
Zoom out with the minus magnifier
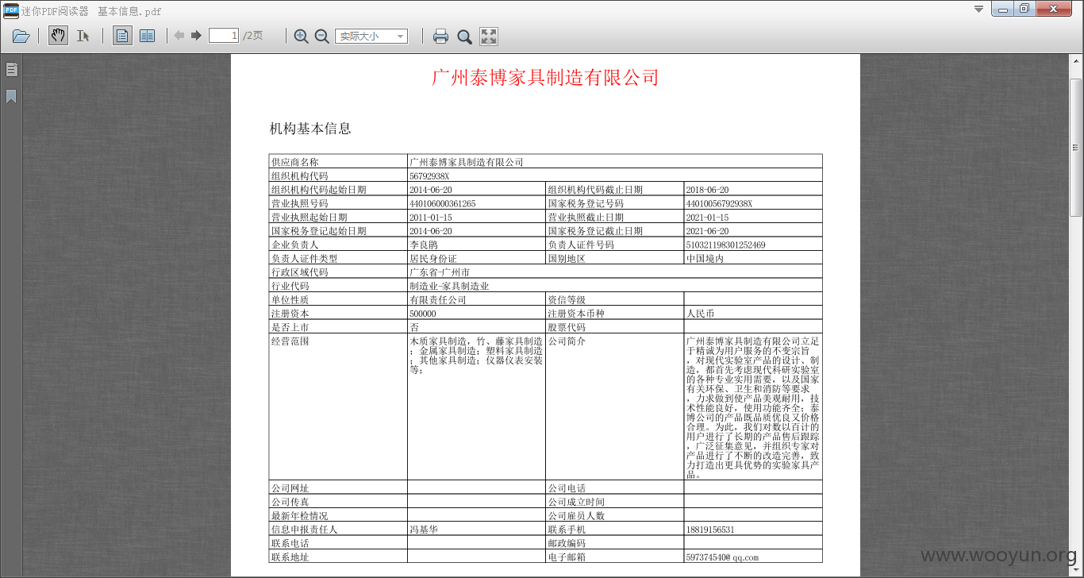(321, 36)
